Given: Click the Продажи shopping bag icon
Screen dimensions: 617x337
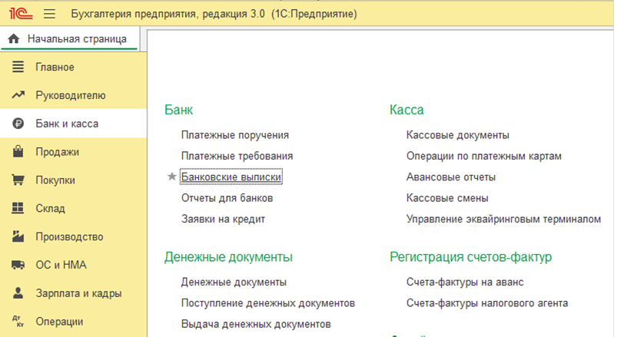Looking at the screenshot, I should 18,152.
